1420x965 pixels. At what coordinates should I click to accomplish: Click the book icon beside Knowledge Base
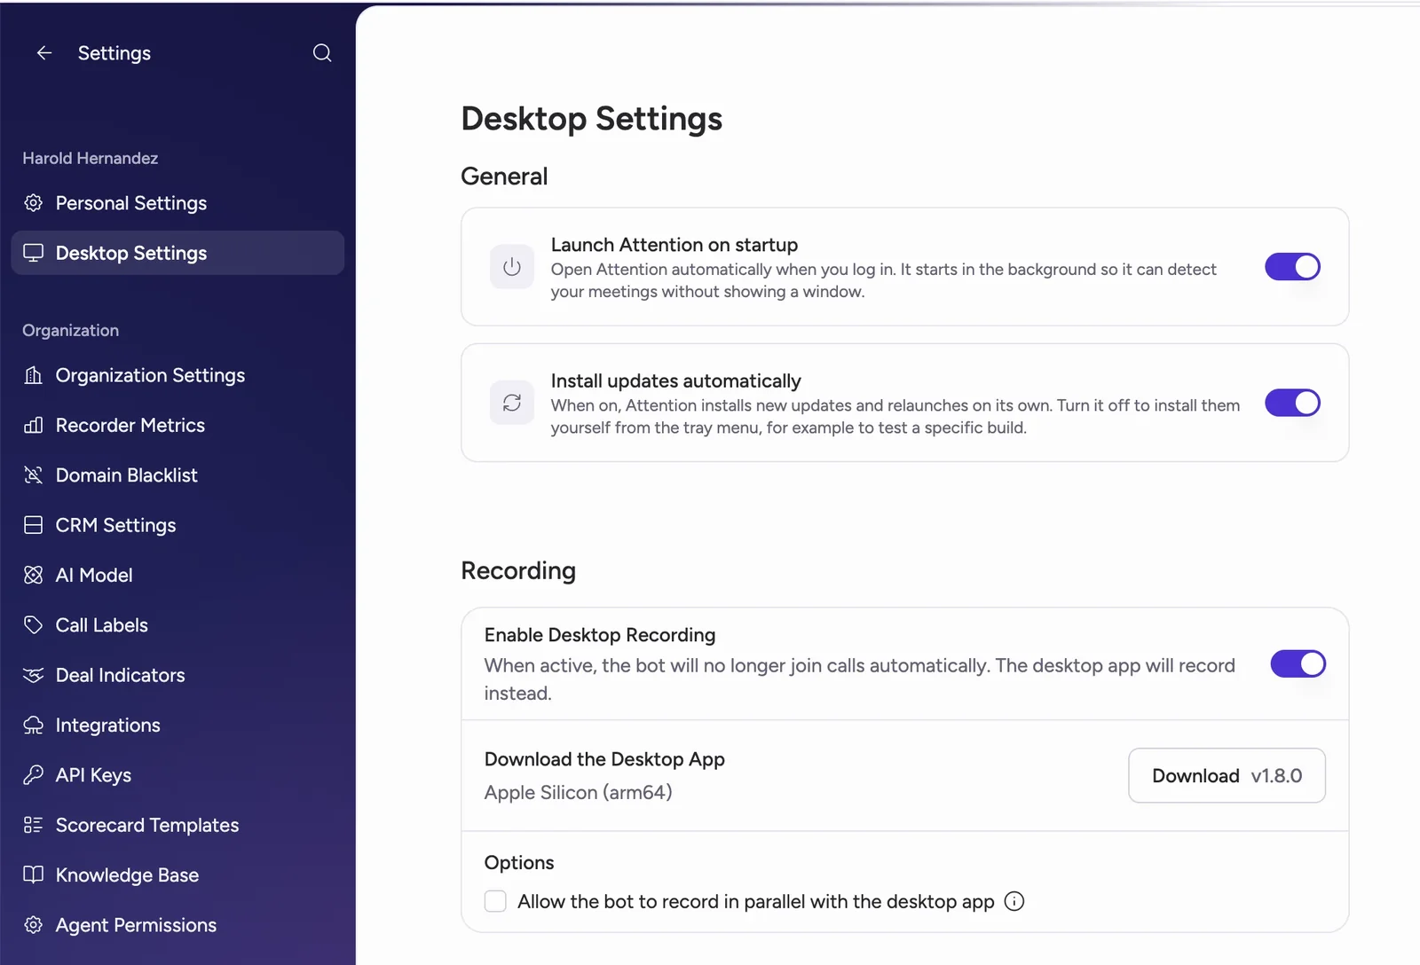tap(33, 875)
